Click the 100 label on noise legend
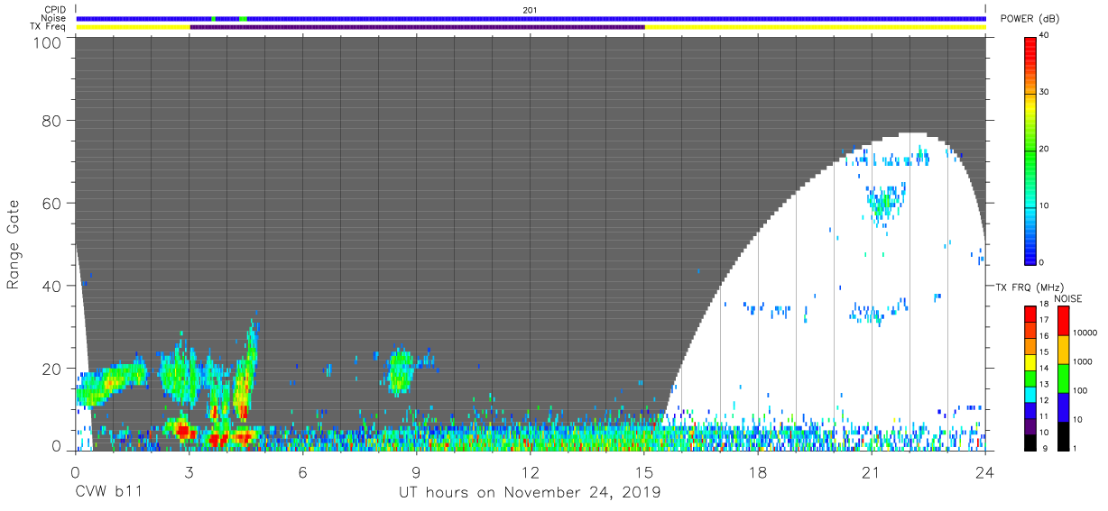Image resolution: width=1108 pixels, height=511 pixels. pos(1081,389)
